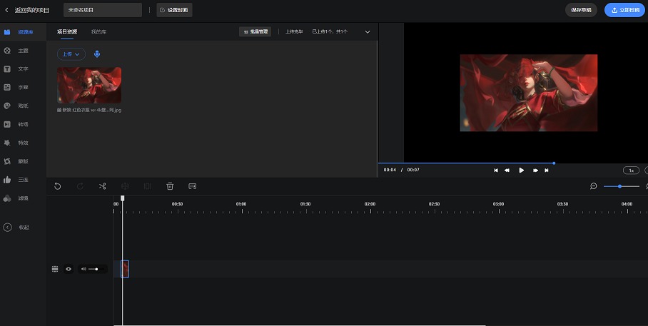Go back via 返回我的项目 arrow

[x=6, y=10]
